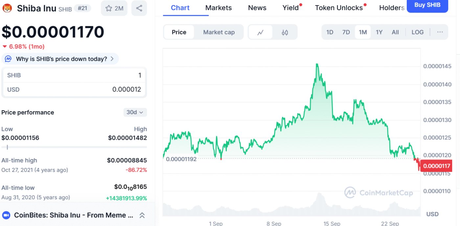Open "Why is SHIB's price down today?"
The image size is (460, 226).
[x=61, y=59]
